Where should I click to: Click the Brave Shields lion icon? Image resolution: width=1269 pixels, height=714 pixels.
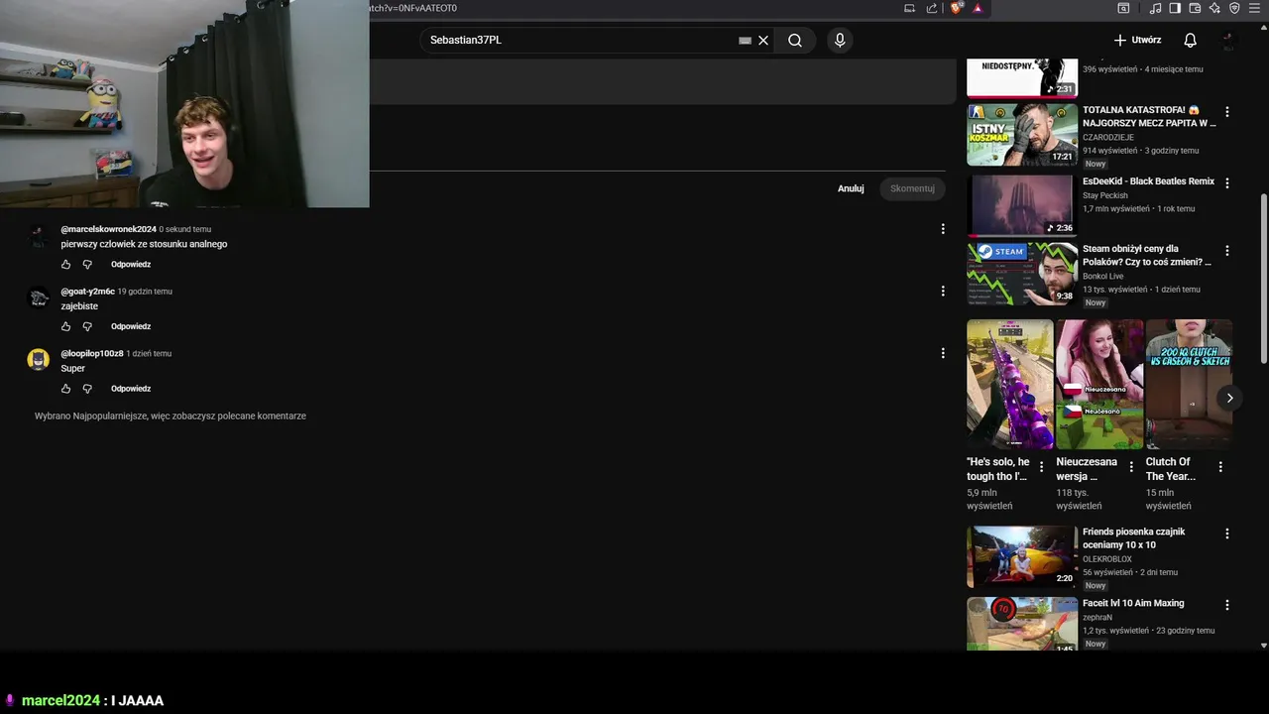pos(956,8)
